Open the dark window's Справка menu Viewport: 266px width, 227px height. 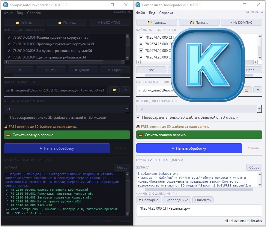[34, 13]
